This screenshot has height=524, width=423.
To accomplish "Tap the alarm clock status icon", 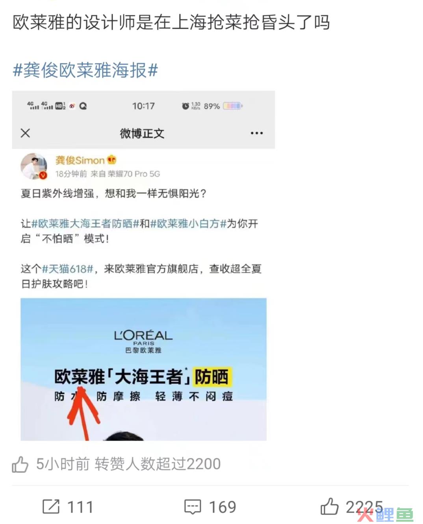I will [x=185, y=106].
